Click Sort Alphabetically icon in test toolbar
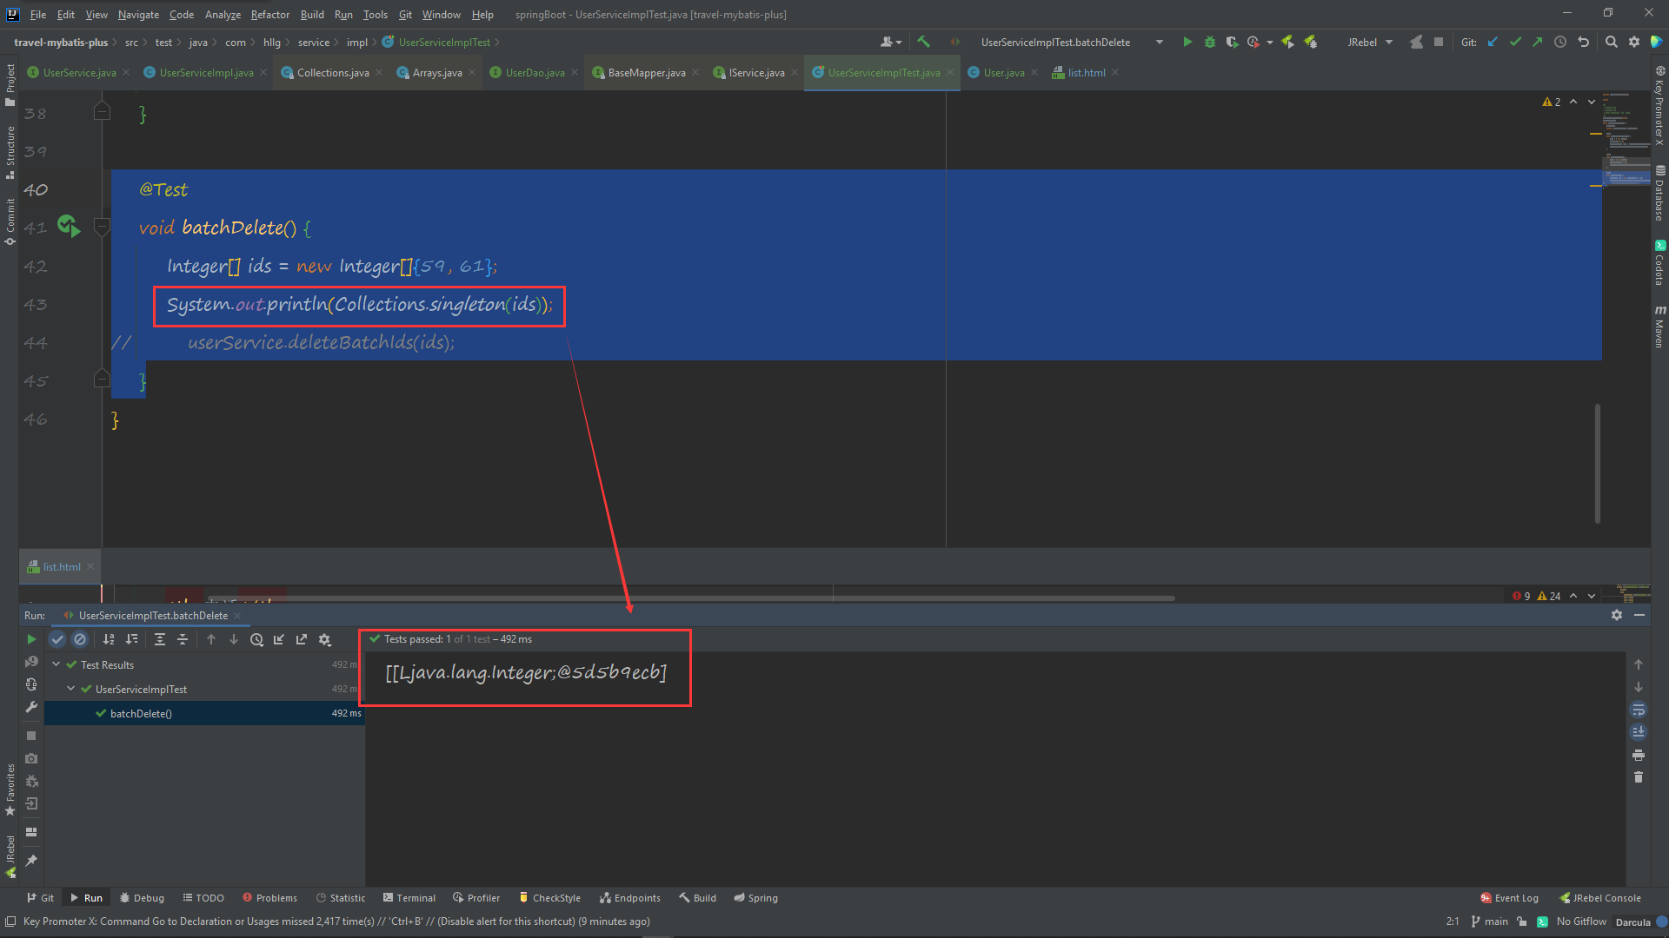1669x938 pixels. pos(109,639)
